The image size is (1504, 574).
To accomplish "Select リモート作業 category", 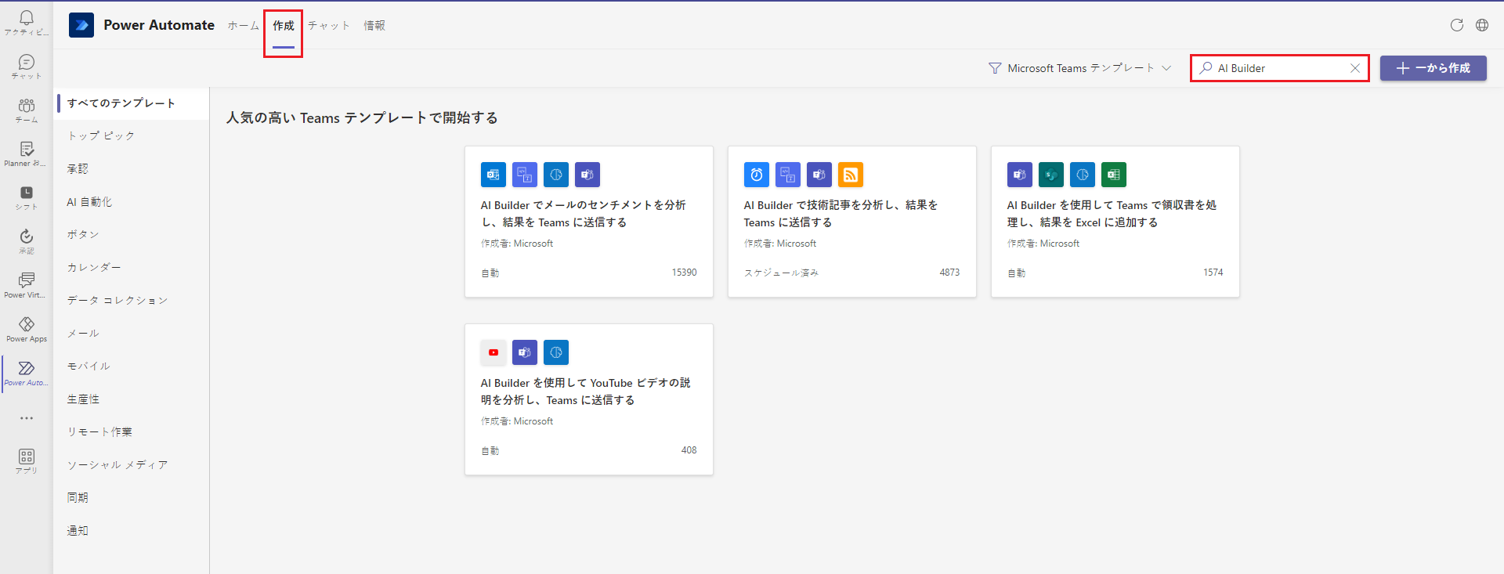I will 132,432.
